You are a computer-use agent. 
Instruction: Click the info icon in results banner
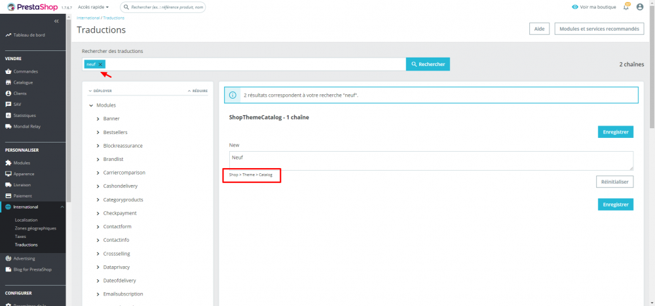pos(233,95)
